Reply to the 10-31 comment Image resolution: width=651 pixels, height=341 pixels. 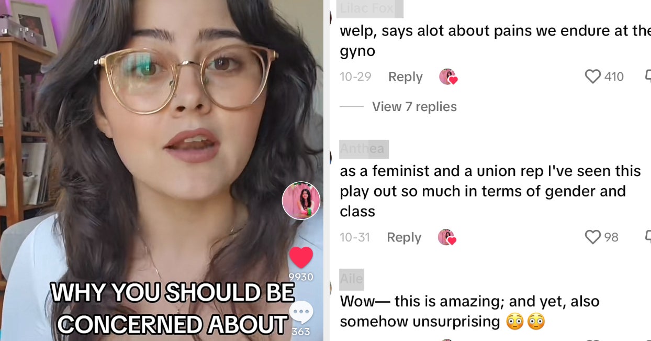(404, 237)
